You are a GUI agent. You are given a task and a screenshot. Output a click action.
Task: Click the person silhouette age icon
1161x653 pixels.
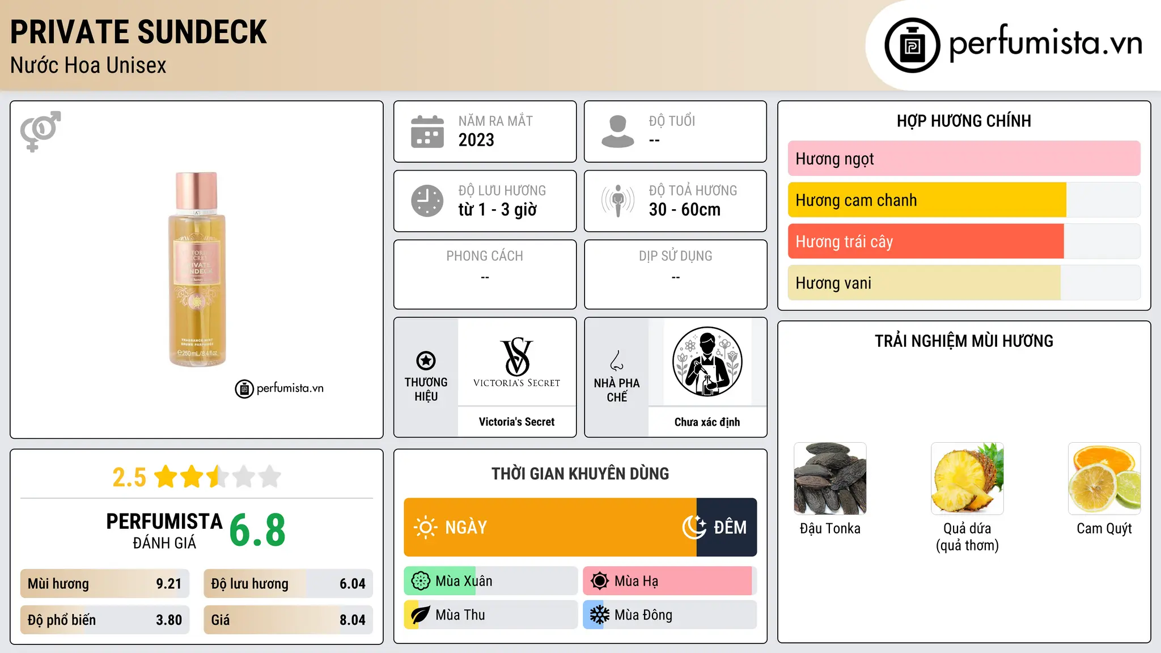click(x=618, y=132)
